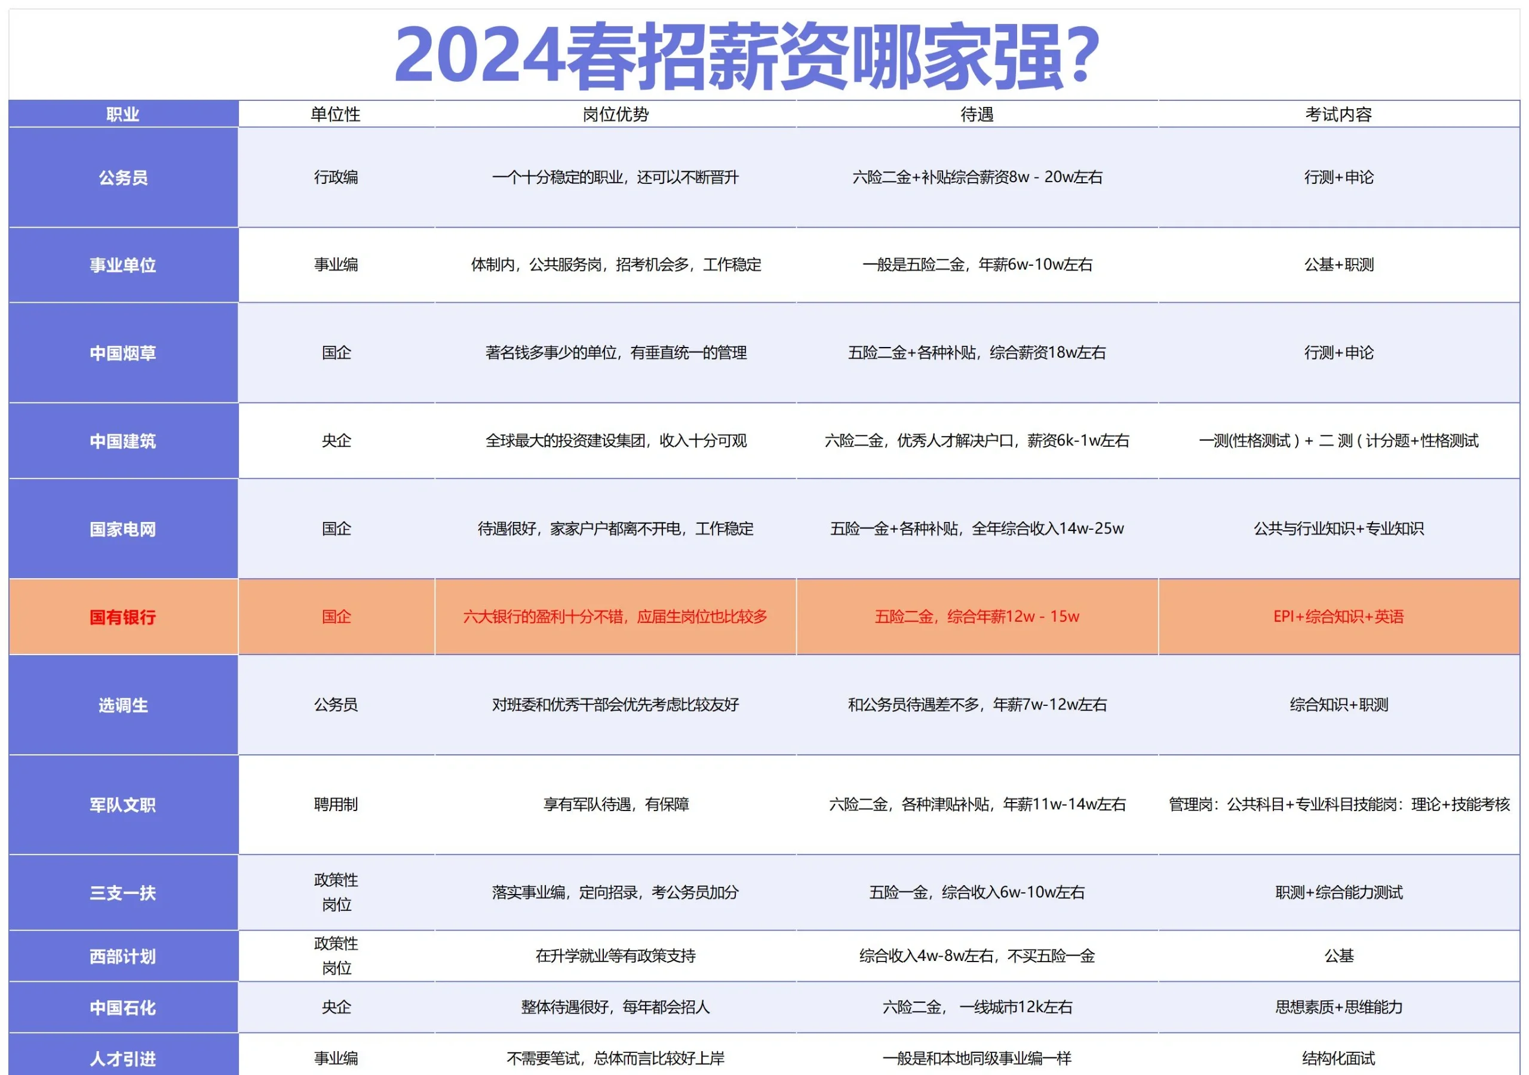Click '职测+综合能力测试' cell
The width and height of the screenshot is (1529, 1075).
1338,892
